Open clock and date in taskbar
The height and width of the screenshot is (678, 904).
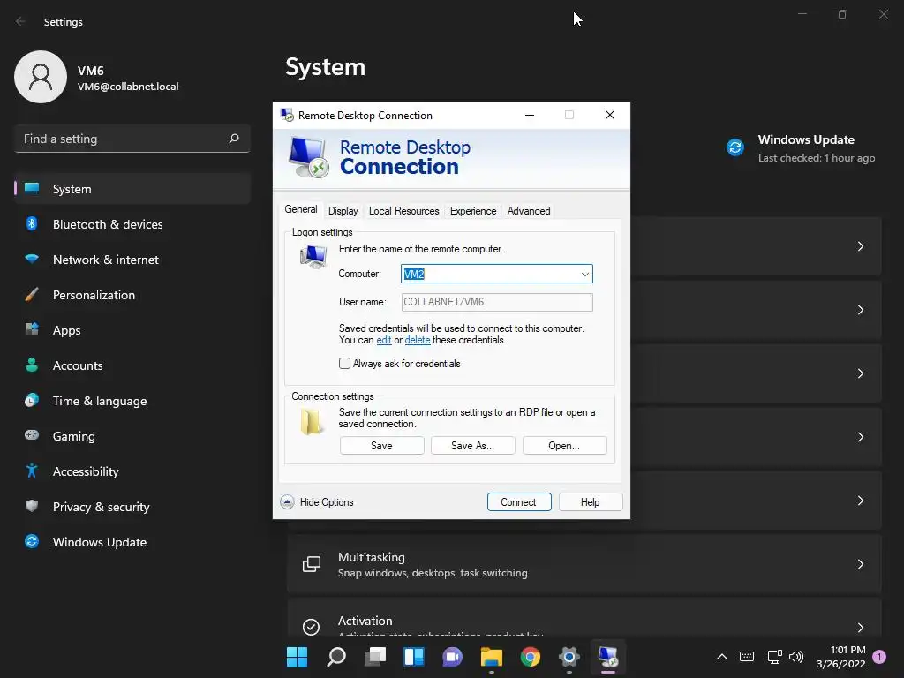pyautogui.click(x=841, y=657)
